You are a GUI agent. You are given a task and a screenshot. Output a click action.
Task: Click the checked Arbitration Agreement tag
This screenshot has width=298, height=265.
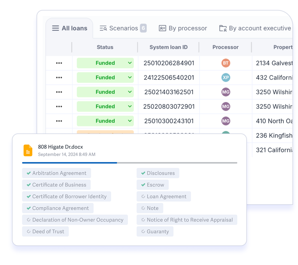pyautogui.click(x=56, y=173)
